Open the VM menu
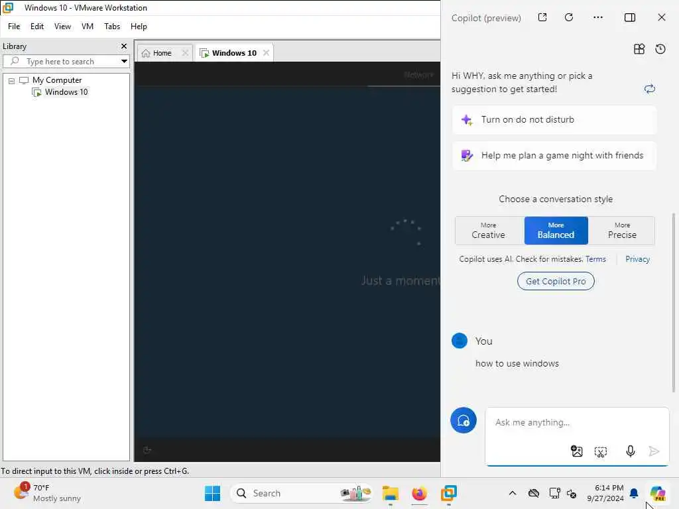Viewport: 679px width, 509px height. tap(88, 27)
